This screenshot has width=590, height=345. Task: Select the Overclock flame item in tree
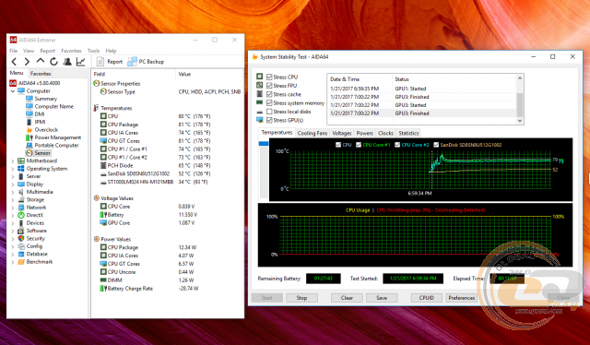coord(42,129)
